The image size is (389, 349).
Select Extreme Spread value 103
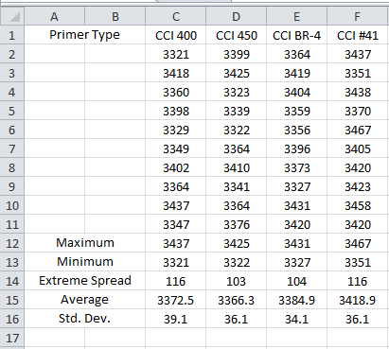click(237, 281)
